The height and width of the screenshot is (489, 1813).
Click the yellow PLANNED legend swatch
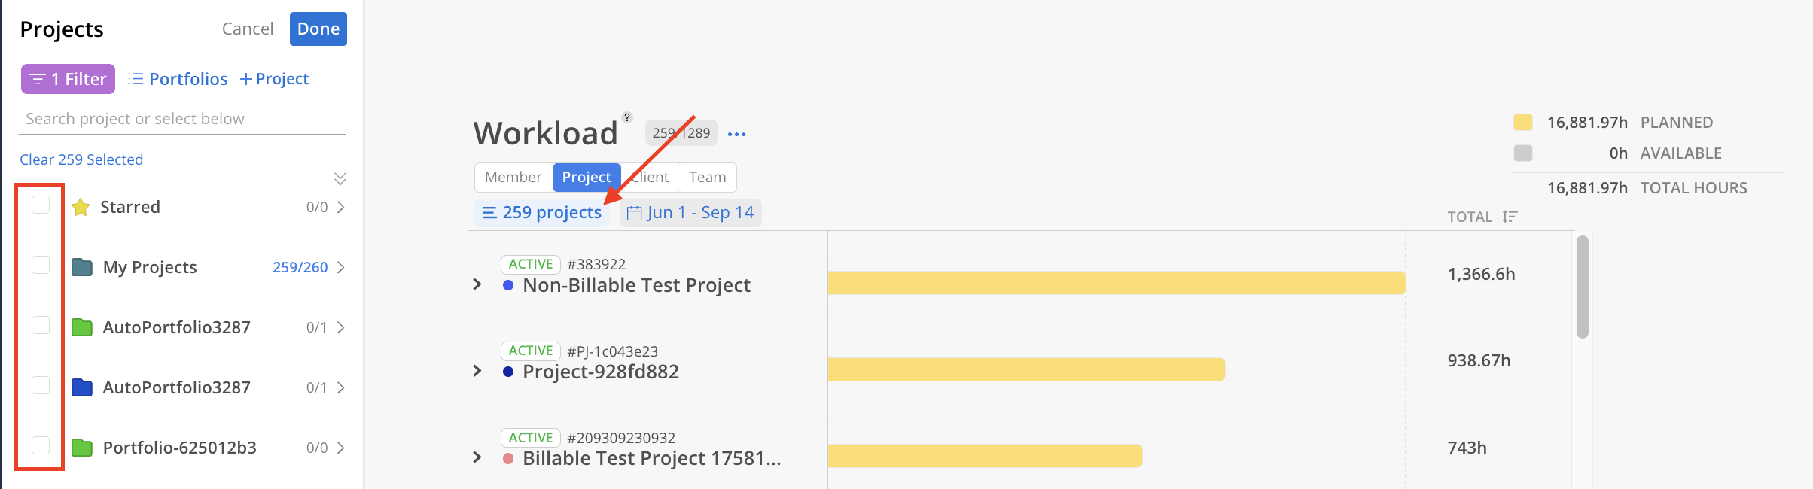[1522, 123]
